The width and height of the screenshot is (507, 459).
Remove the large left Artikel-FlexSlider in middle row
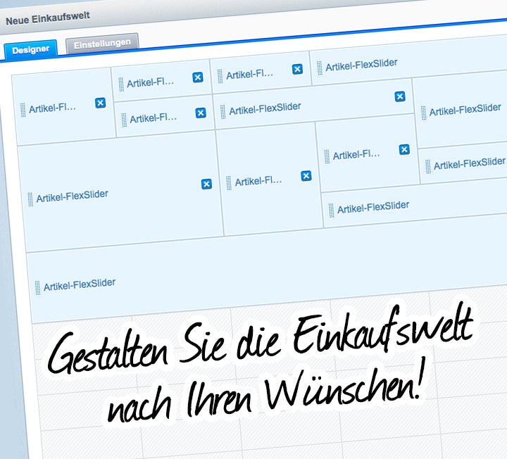pos(206,184)
